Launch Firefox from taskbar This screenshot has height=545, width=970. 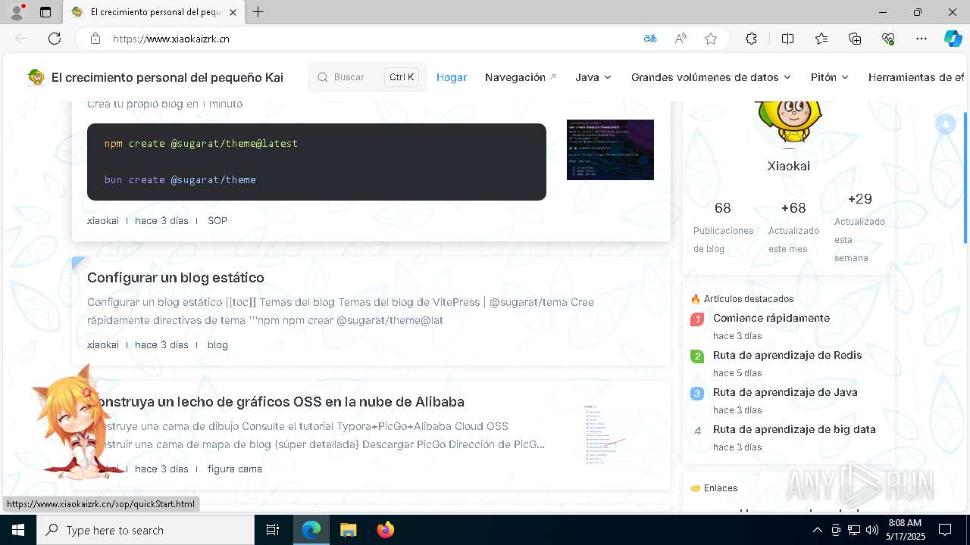point(385,530)
